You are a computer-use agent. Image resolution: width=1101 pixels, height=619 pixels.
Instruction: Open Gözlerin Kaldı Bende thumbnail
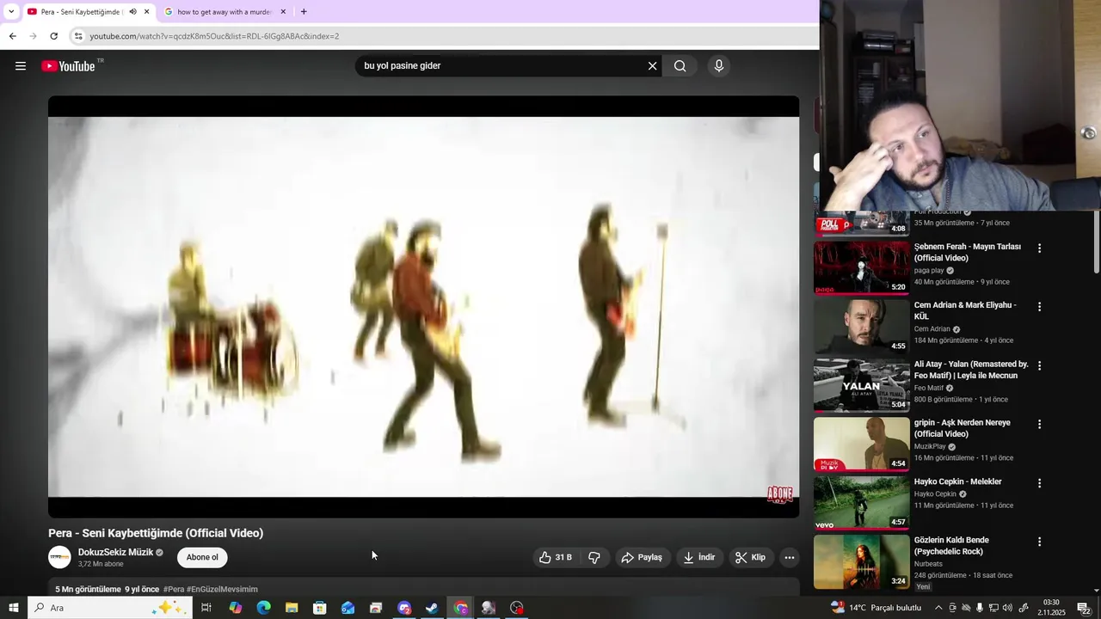click(861, 561)
